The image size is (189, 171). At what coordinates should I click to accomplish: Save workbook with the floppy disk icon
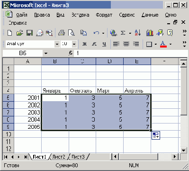[29, 33]
